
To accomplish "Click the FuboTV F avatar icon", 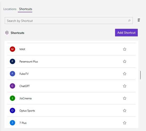I will tap(12, 74).
